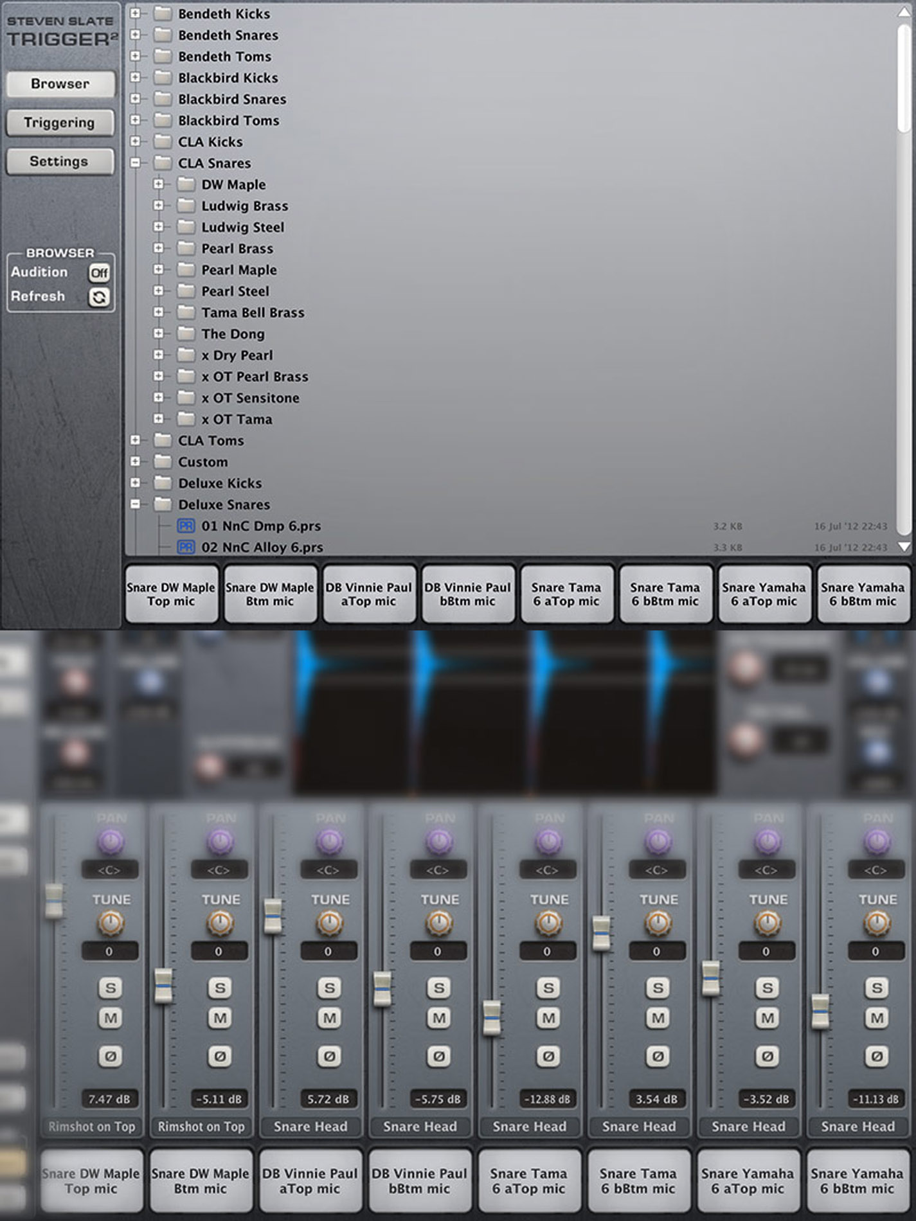Click the fader on the 7.47 dB channel

click(x=54, y=900)
